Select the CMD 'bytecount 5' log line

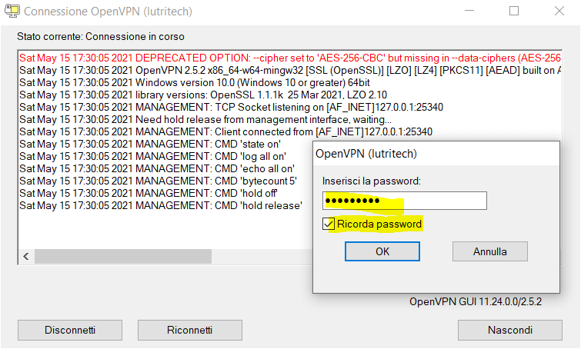(x=158, y=181)
